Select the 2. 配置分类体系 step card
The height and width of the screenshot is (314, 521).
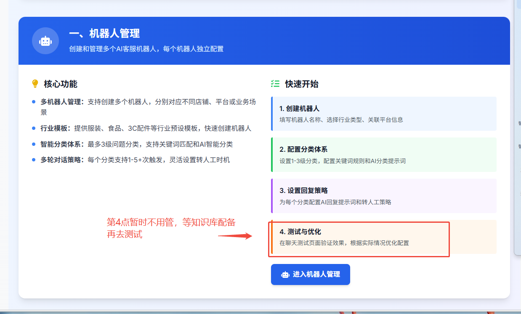[383, 155]
